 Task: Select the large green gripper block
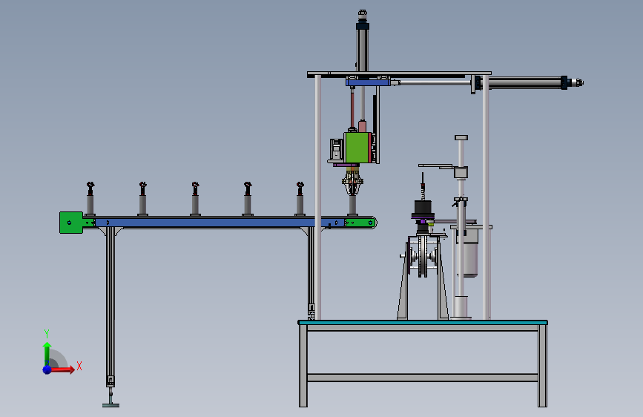357,148
